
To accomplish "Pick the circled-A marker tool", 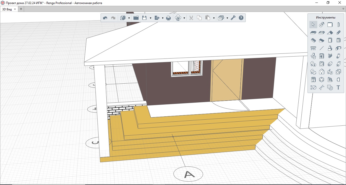I will click(321, 25).
